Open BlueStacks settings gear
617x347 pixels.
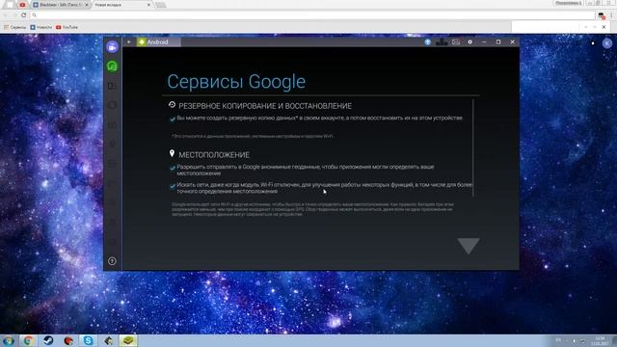[x=469, y=41]
